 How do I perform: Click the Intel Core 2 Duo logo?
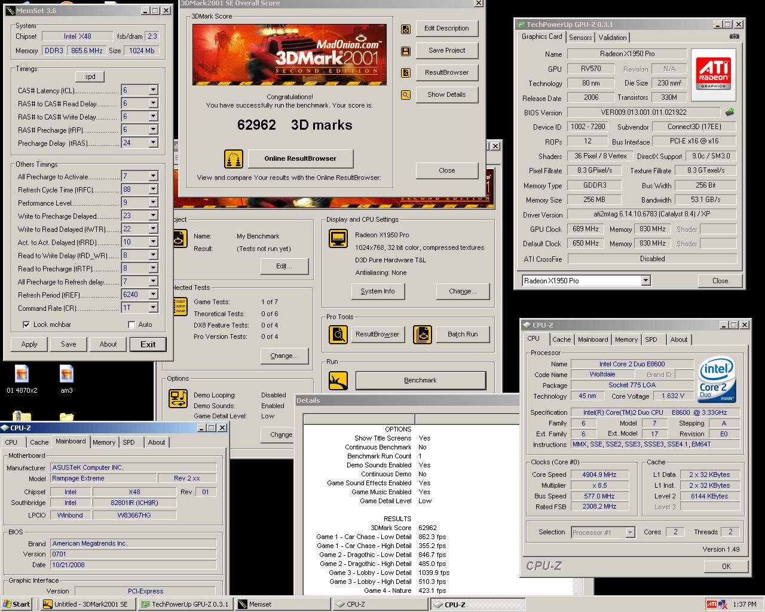717,380
